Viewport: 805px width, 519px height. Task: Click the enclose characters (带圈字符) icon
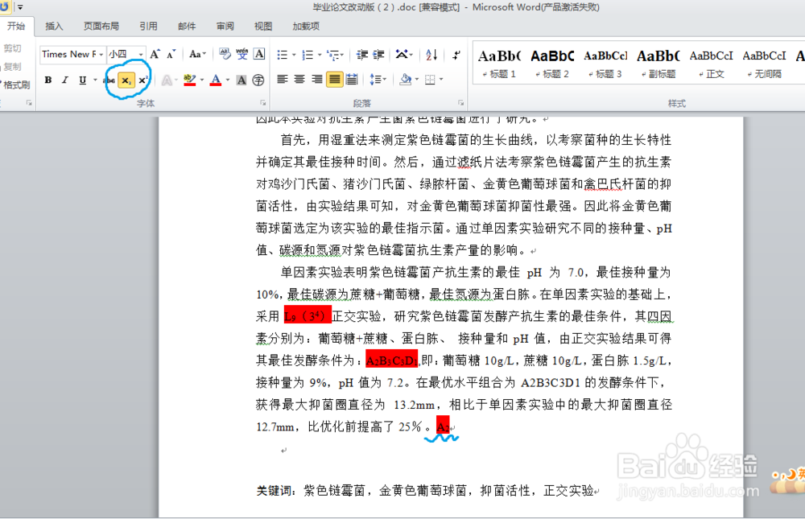tap(258, 80)
